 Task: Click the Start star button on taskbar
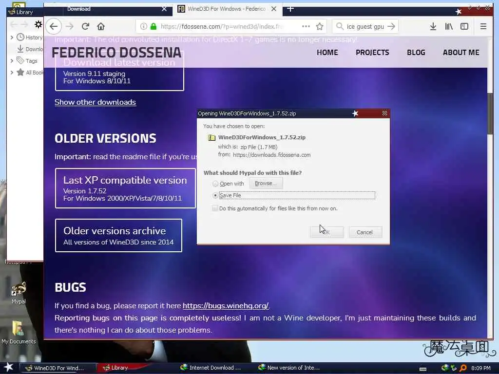(x=8, y=367)
